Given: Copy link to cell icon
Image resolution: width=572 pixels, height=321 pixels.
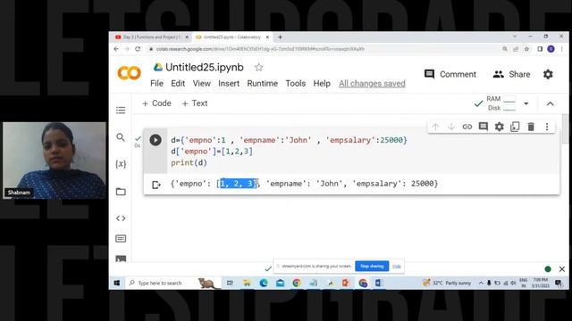Looking at the screenshot, I should [467, 127].
